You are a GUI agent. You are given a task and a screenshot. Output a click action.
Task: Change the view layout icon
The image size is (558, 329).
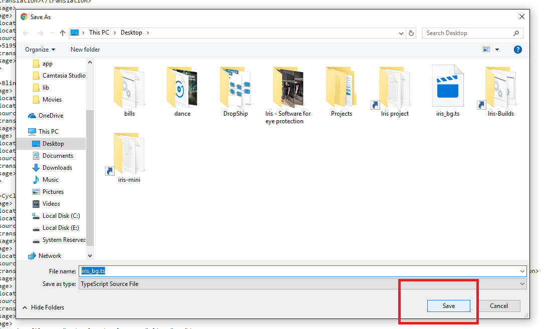pos(486,50)
